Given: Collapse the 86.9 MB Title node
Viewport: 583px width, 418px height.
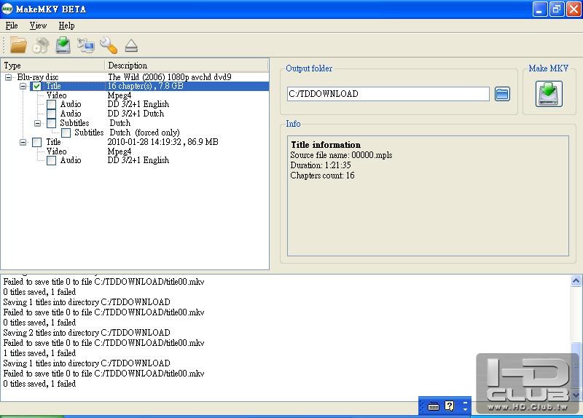Looking at the screenshot, I should click(23, 142).
